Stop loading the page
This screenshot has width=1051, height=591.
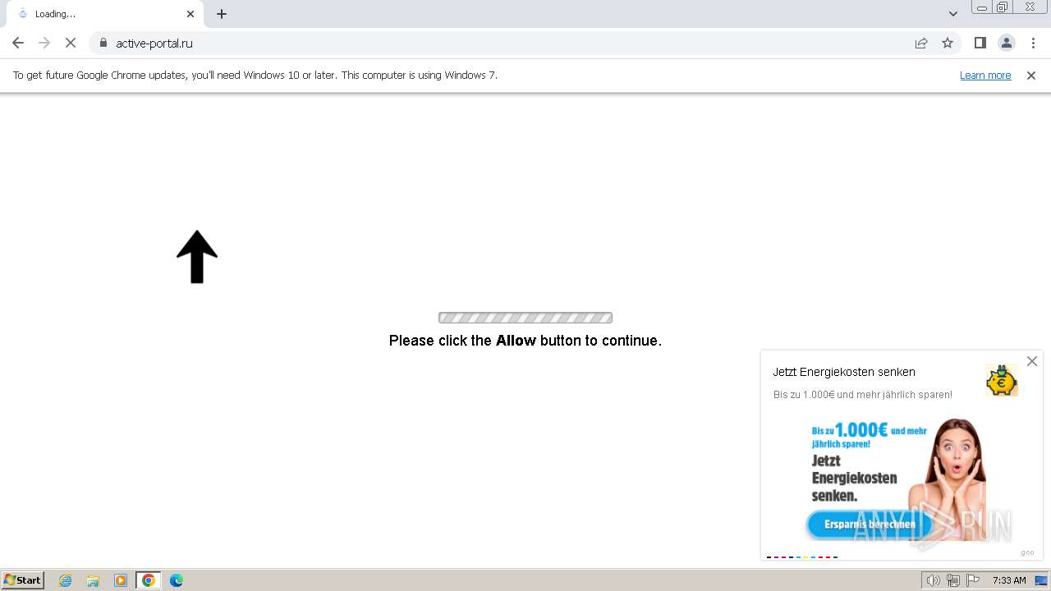pyautogui.click(x=71, y=43)
